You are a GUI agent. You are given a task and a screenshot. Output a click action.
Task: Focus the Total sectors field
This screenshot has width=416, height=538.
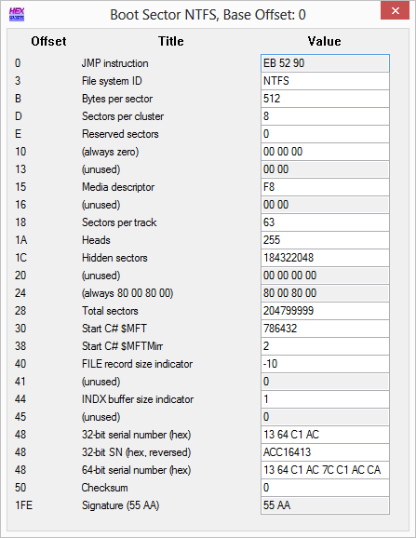click(x=325, y=311)
